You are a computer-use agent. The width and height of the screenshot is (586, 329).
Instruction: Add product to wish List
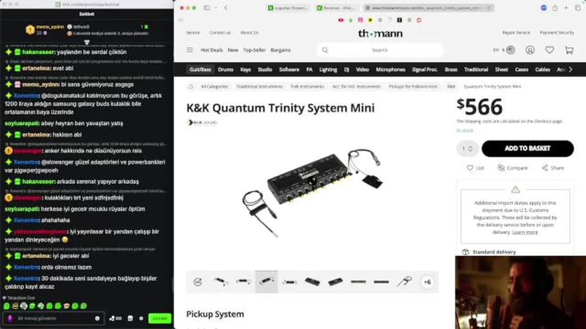pyautogui.click(x=475, y=168)
